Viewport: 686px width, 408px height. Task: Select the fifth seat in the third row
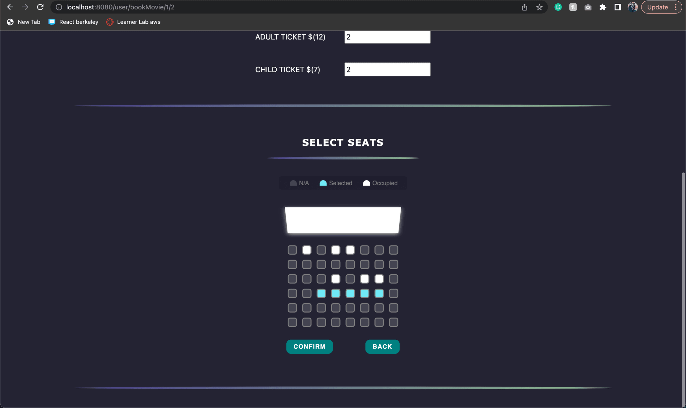(x=350, y=279)
